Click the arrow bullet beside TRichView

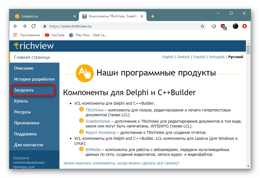(81, 109)
